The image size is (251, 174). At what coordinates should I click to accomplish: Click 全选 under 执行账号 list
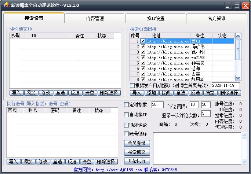pos(58,162)
